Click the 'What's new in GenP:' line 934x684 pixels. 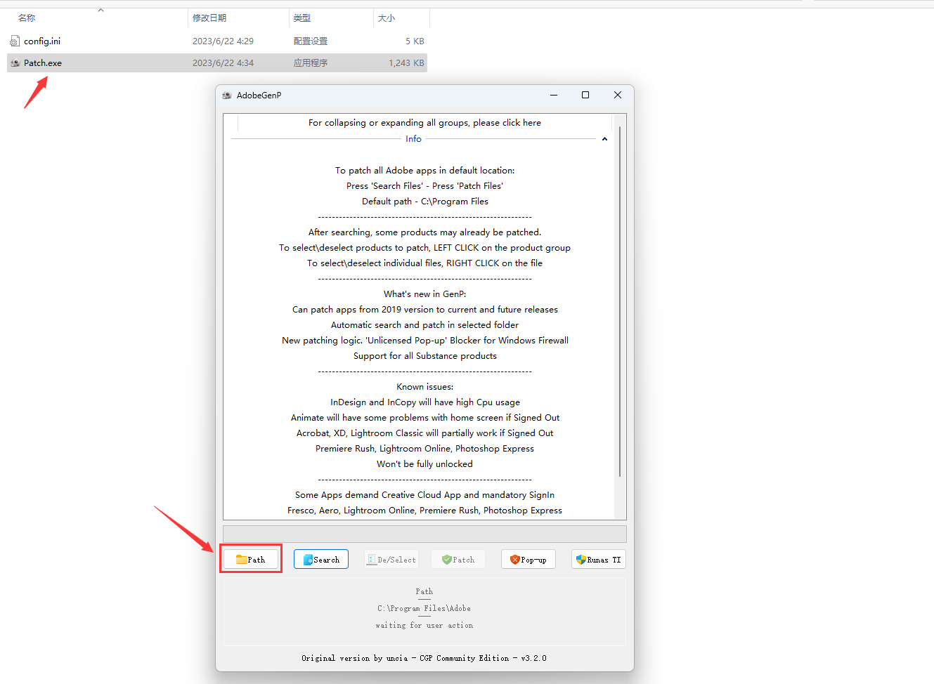pyautogui.click(x=424, y=294)
